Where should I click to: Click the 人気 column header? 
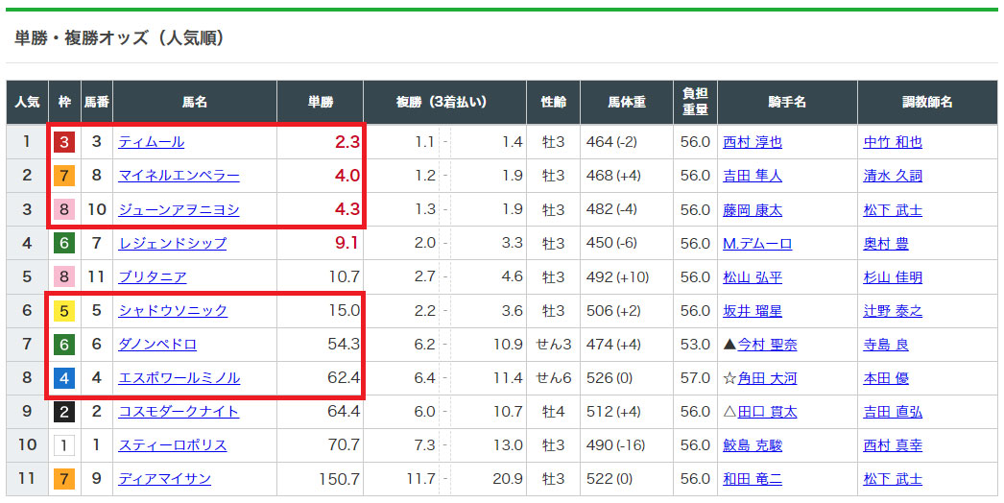pyautogui.click(x=27, y=102)
